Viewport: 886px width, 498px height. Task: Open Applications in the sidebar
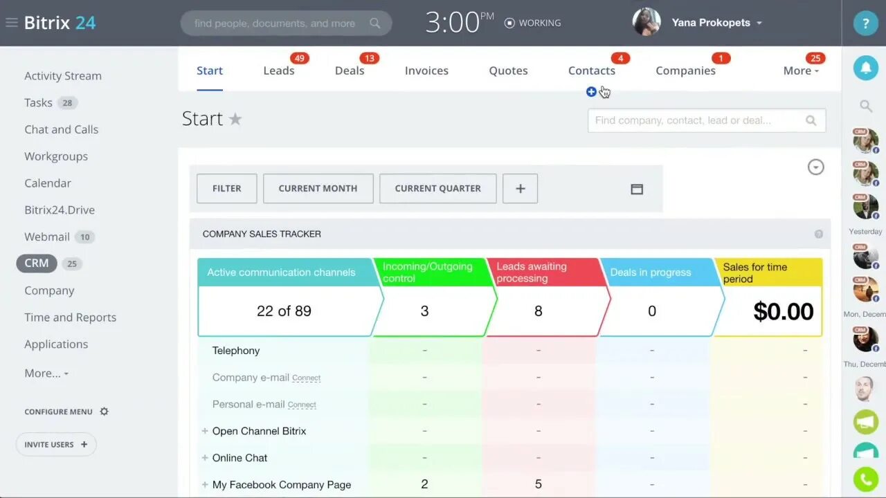56,344
